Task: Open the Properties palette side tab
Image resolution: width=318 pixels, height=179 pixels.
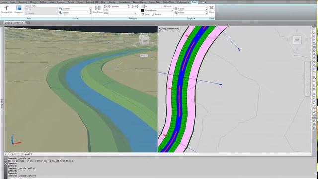Action: pos(2,103)
